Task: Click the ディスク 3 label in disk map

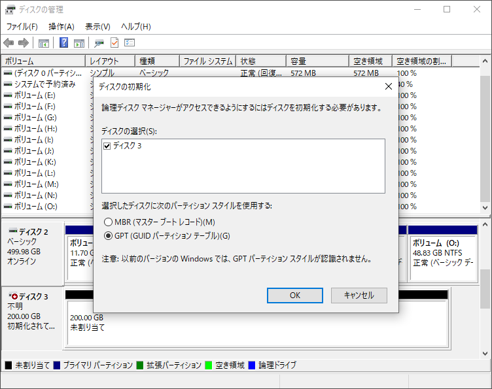Action: 33,297
